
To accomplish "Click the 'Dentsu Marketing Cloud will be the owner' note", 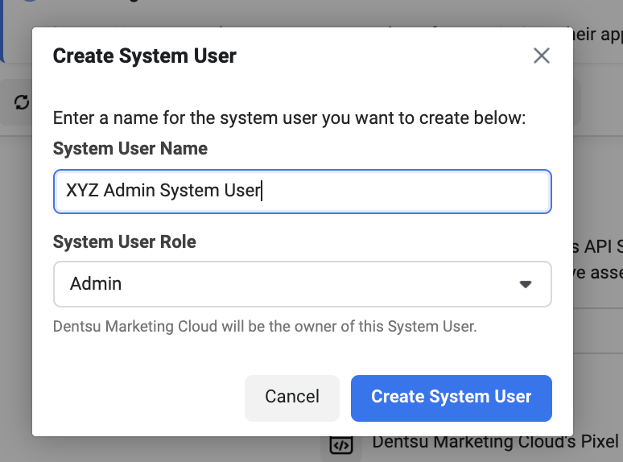I will (x=265, y=327).
